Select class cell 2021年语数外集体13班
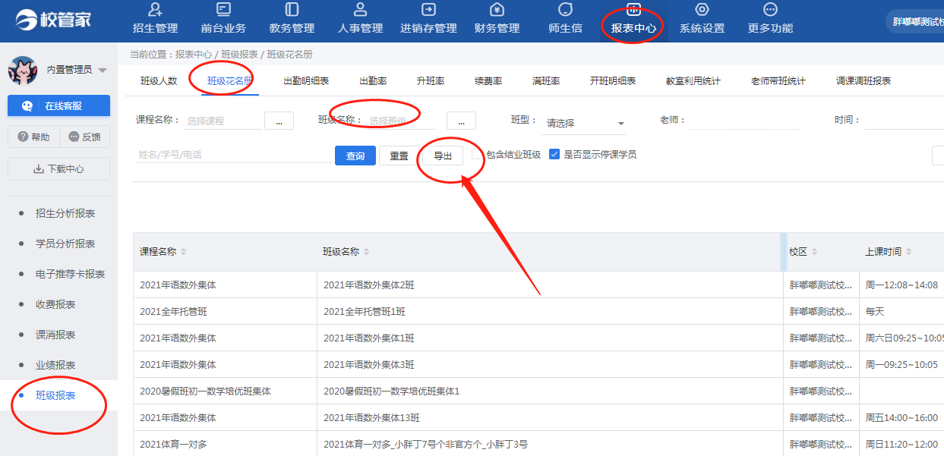Image resolution: width=944 pixels, height=456 pixels. (x=371, y=418)
